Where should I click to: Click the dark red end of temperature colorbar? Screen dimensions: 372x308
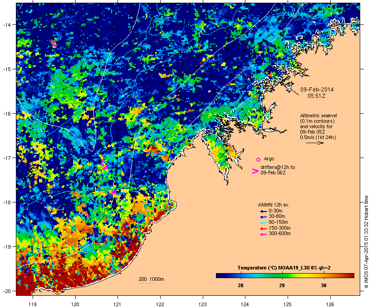click(351, 275)
